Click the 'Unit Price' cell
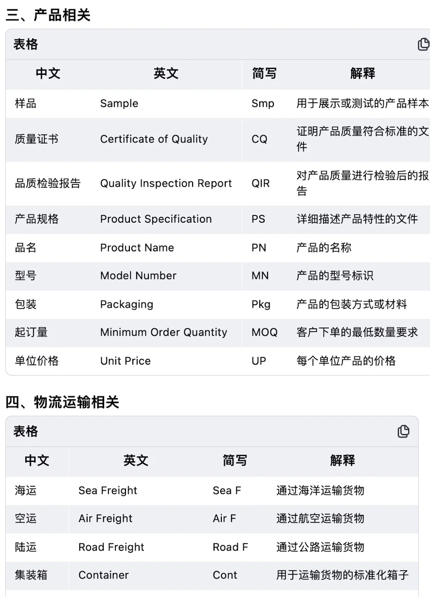 125,361
